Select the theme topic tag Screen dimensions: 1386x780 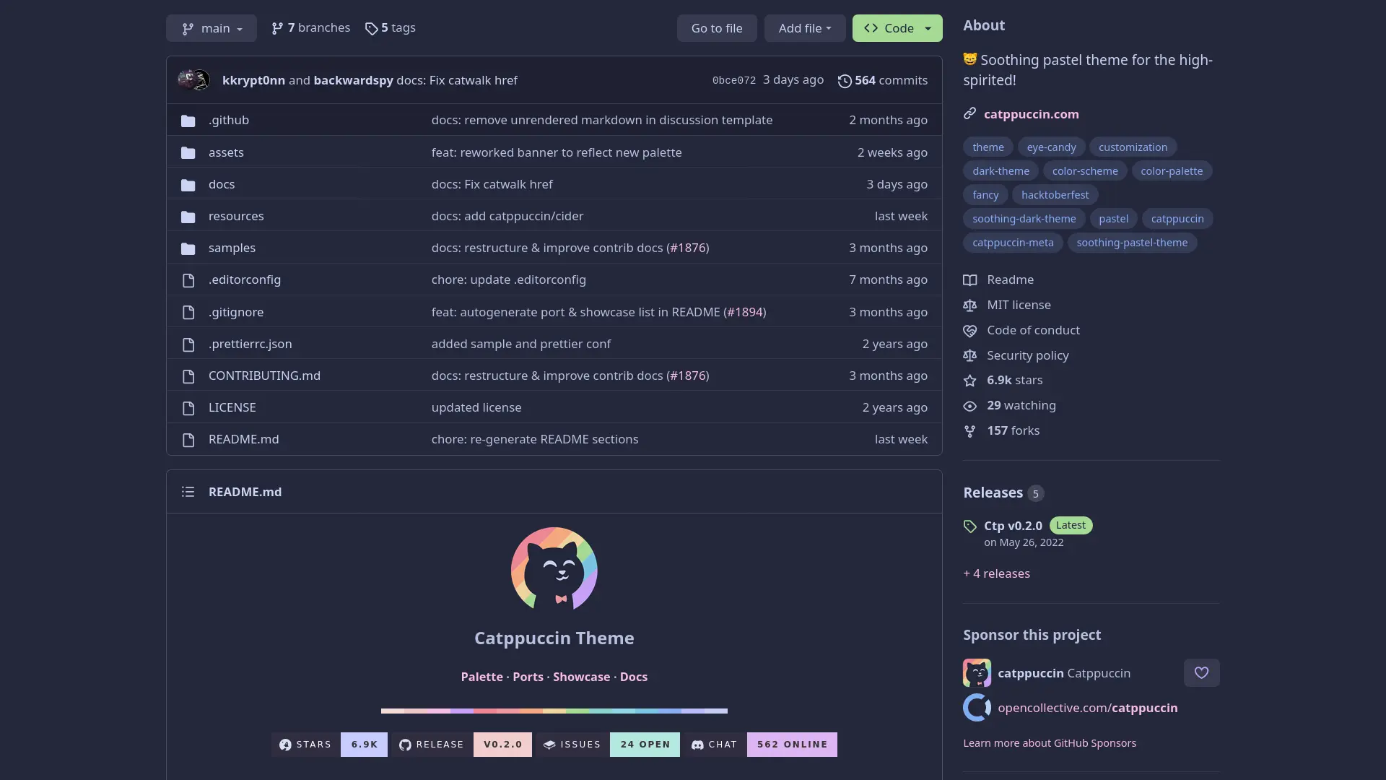click(x=988, y=147)
